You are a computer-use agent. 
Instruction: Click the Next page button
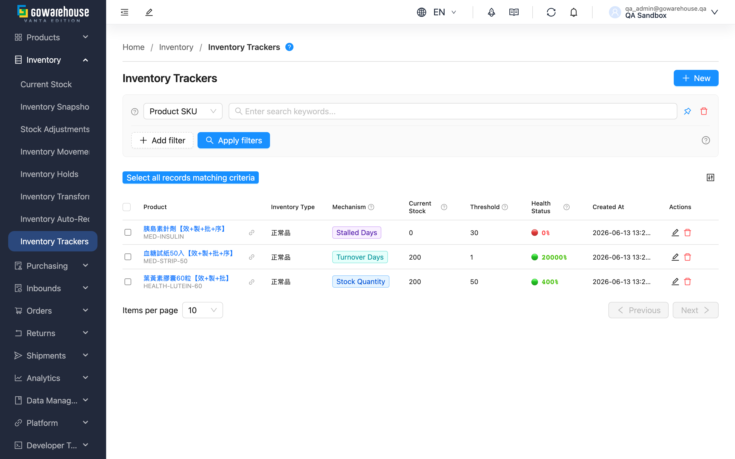pyautogui.click(x=695, y=310)
